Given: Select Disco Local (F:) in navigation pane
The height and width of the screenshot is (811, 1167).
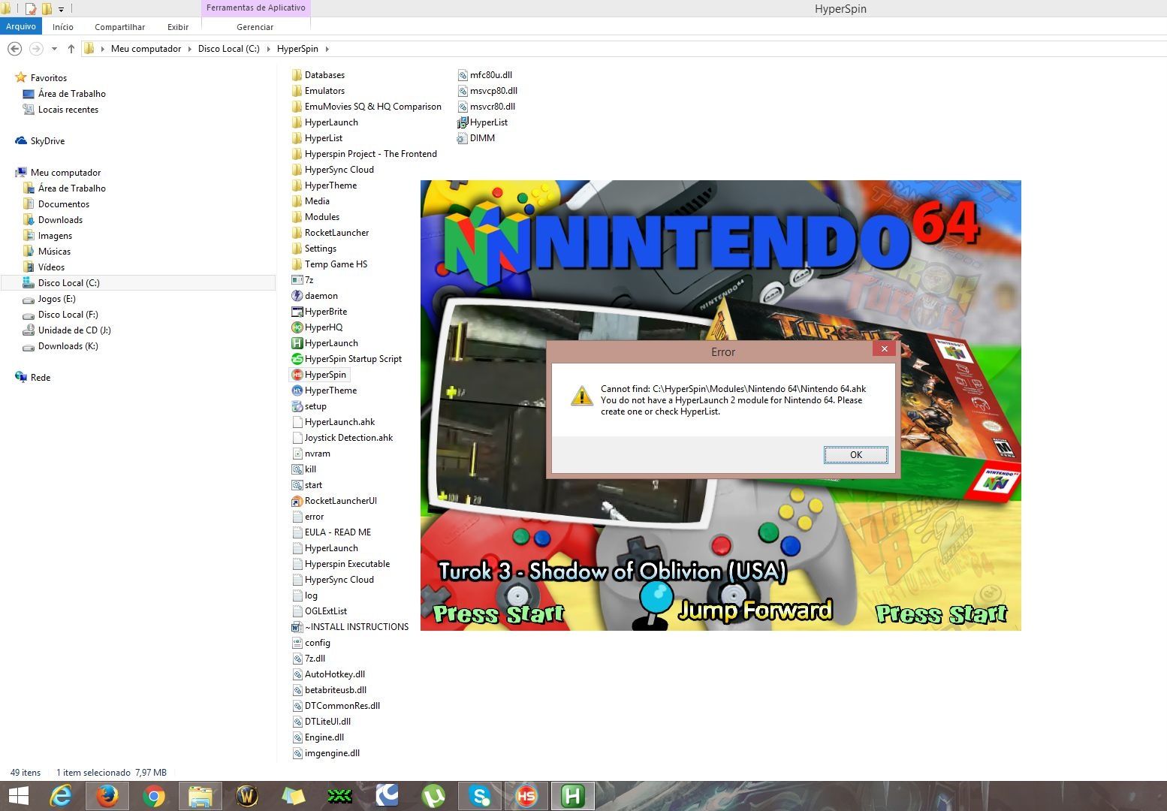Looking at the screenshot, I should point(60,315).
